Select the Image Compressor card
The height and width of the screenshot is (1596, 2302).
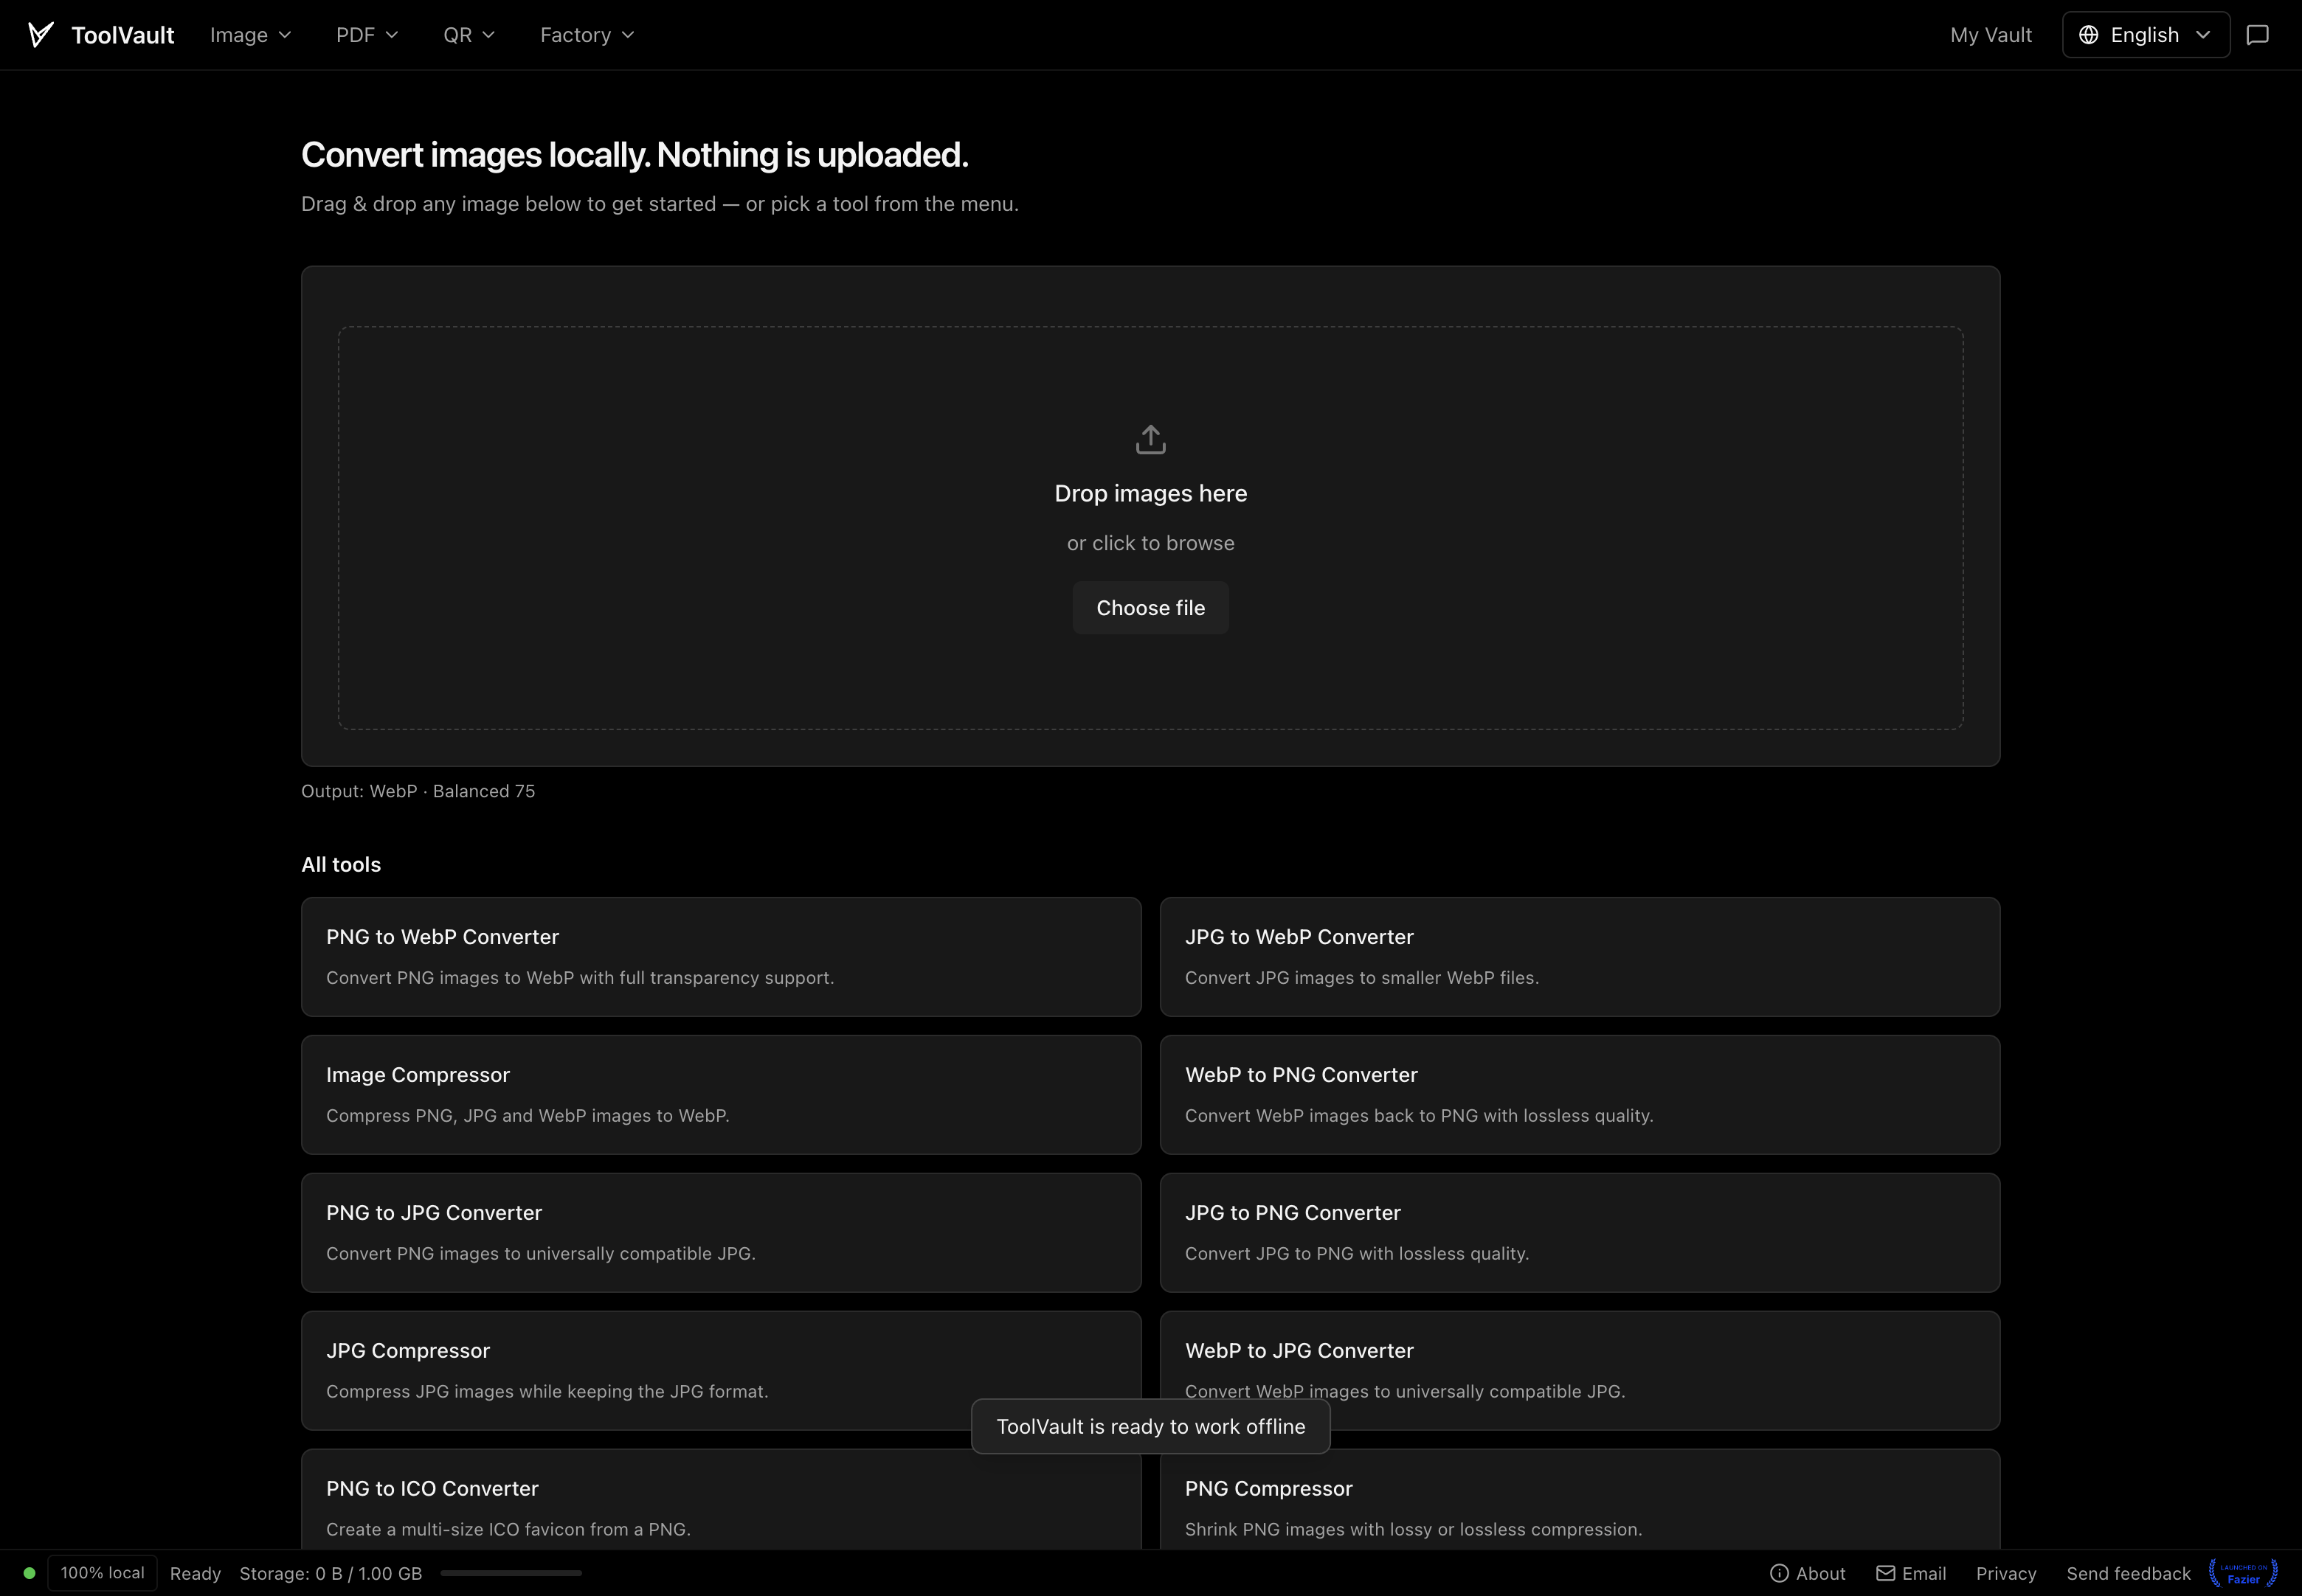(x=722, y=1095)
